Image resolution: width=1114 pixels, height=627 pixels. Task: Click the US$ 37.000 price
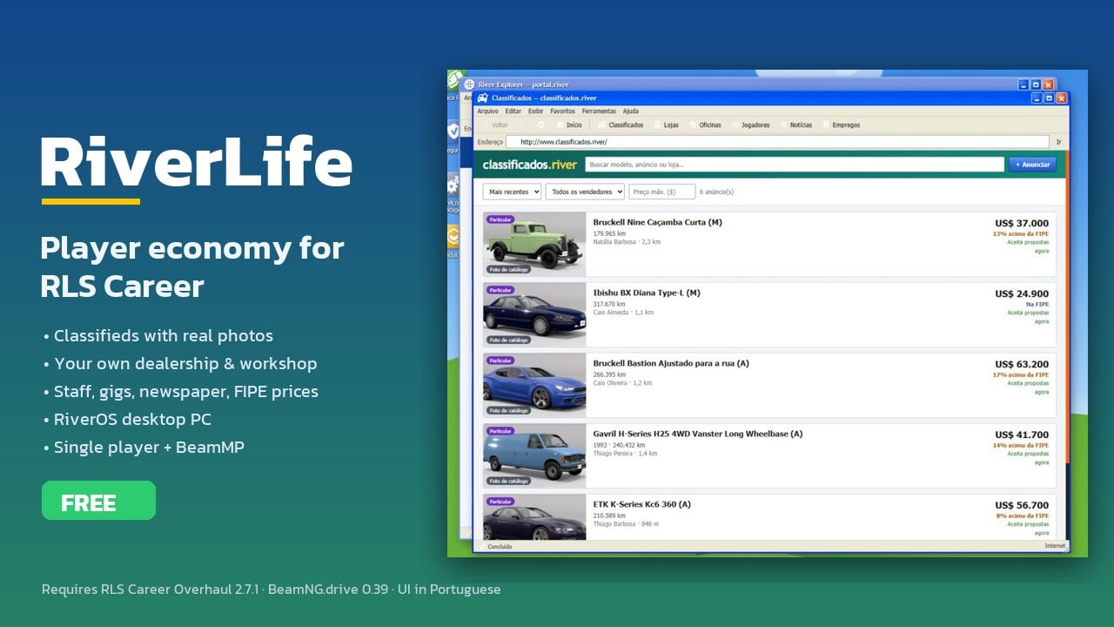coord(1022,224)
